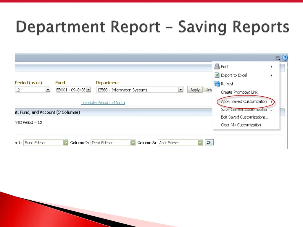
Task: Click the YTD Period = 12 text
Action: [x=29, y=123]
